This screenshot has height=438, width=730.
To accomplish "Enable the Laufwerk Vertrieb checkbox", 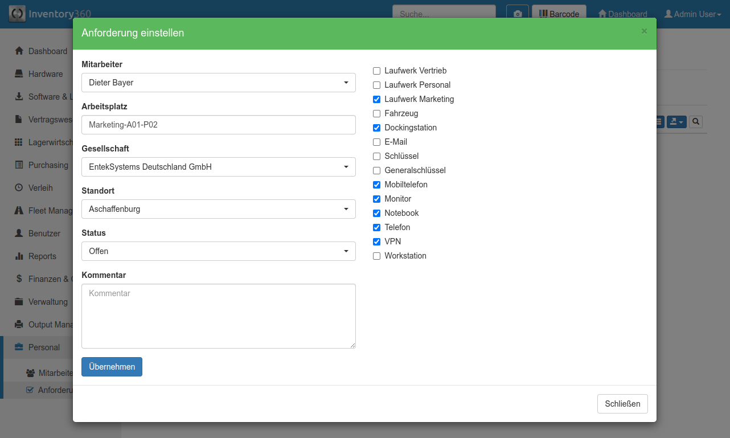I will tap(376, 71).
